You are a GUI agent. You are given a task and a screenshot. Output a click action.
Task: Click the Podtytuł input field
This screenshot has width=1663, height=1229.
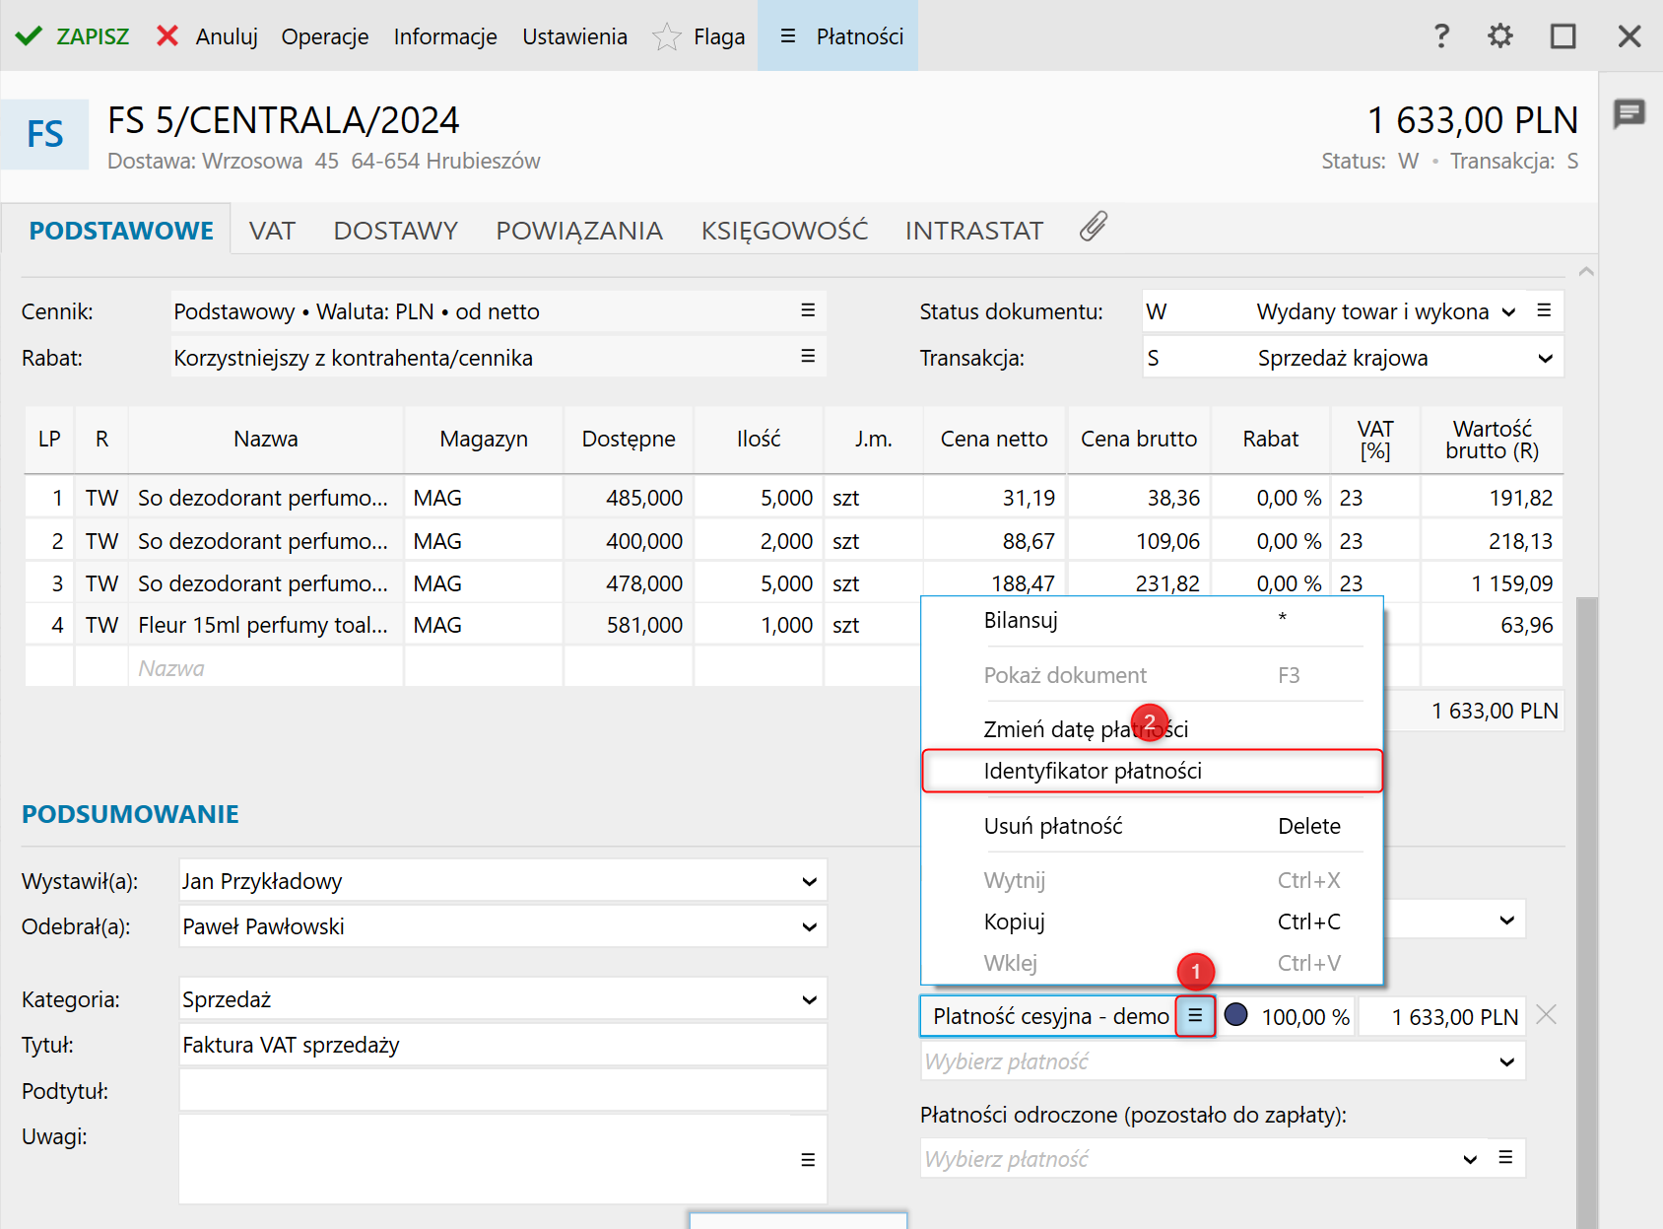[502, 1091]
